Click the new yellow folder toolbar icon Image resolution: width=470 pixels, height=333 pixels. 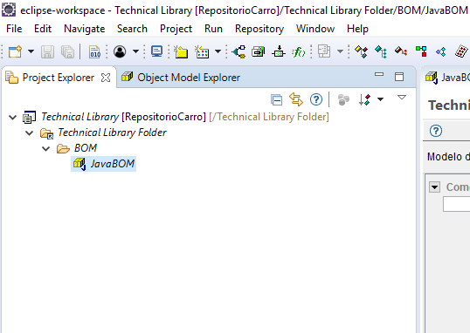click(181, 51)
